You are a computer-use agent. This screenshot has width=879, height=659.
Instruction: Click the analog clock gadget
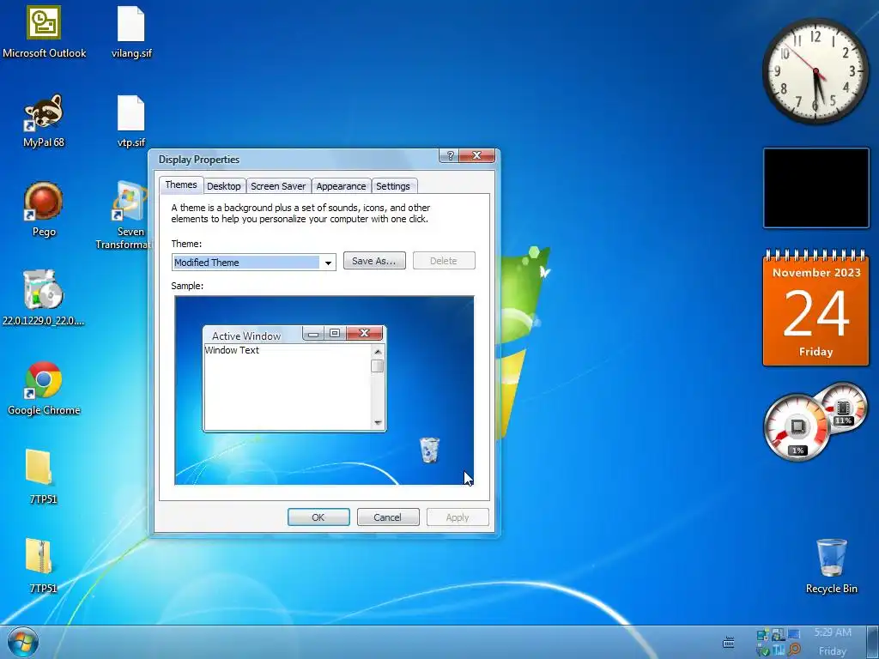pos(815,70)
